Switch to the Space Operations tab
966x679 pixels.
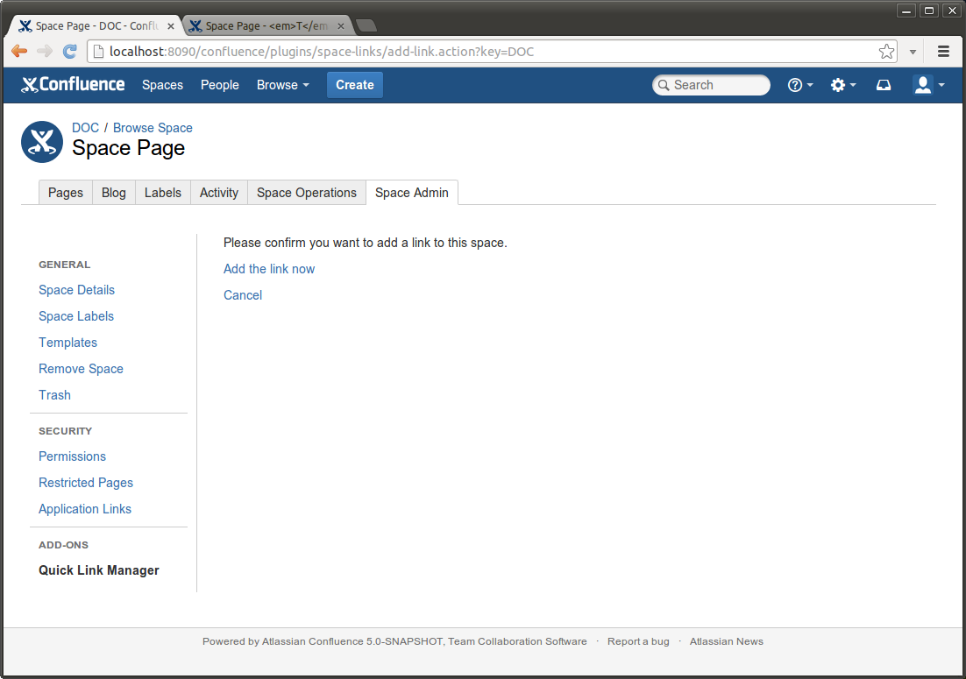pos(306,193)
